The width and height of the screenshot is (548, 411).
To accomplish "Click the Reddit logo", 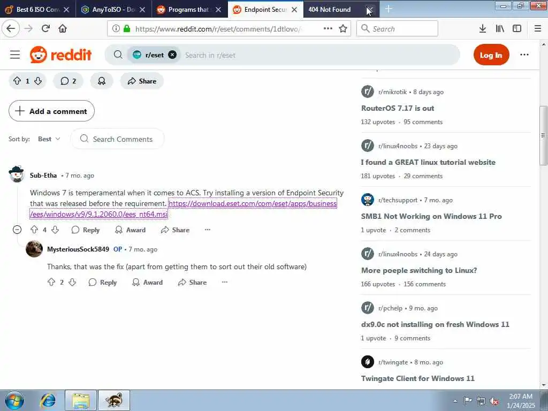I will (x=61, y=55).
